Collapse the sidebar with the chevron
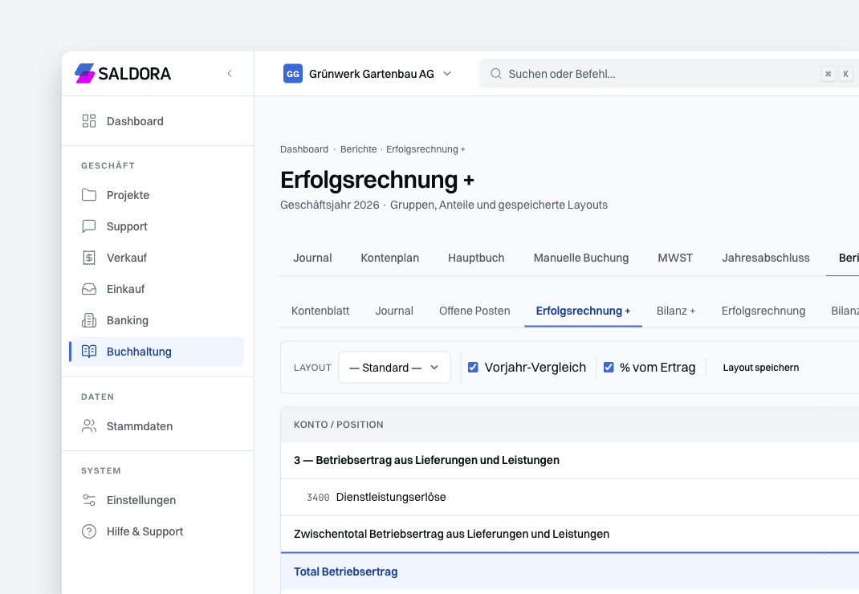 coord(230,73)
